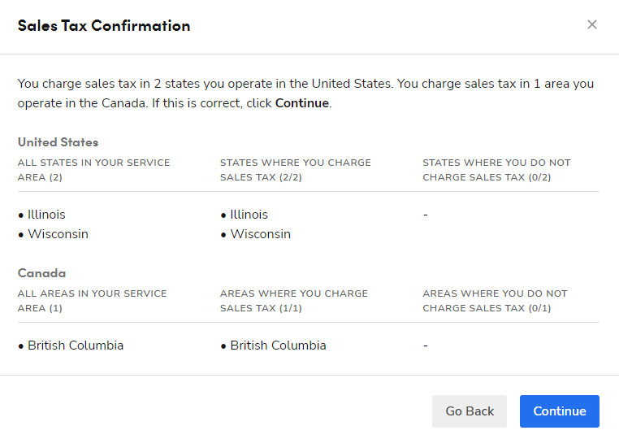Select the United States section heading

pos(58,142)
